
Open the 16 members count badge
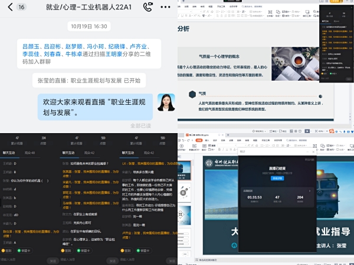point(19,8)
